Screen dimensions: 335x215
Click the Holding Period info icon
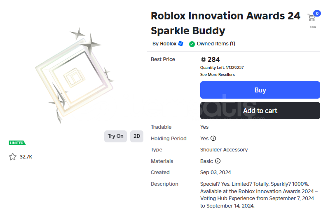[213, 138]
